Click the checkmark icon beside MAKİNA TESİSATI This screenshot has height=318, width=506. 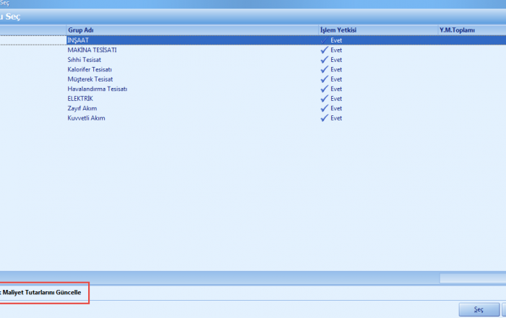(x=324, y=50)
